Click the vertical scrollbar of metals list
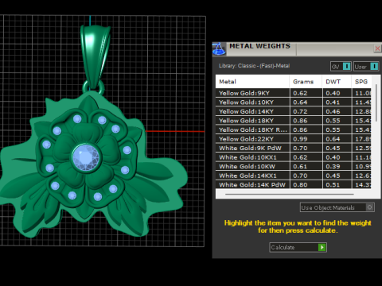 [376, 102]
